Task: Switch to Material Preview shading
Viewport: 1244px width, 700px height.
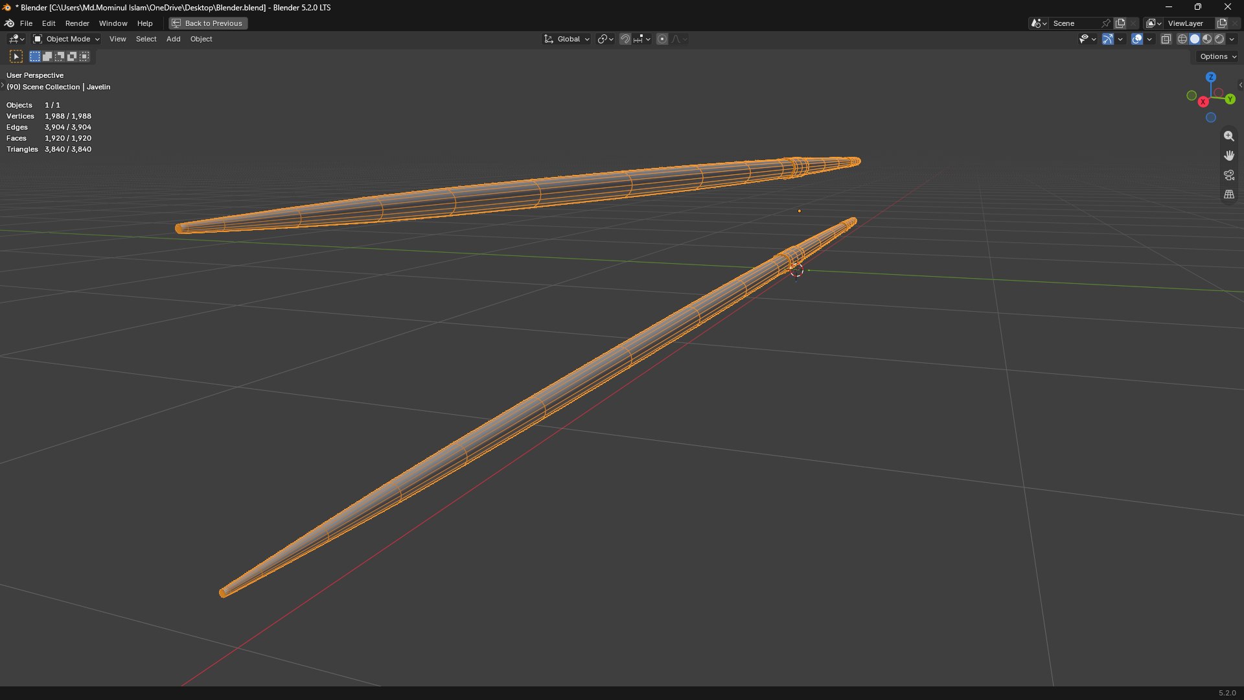Action: coord(1207,39)
